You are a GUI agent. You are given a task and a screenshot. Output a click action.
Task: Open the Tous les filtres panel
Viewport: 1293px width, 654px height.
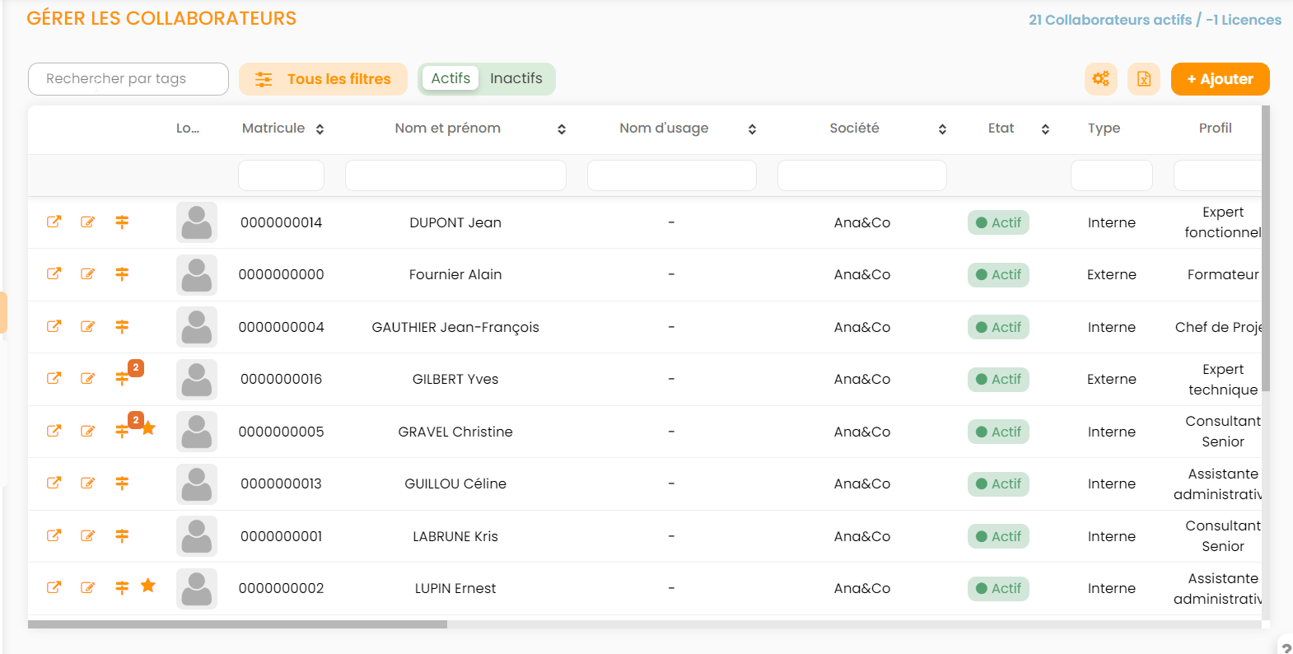[323, 79]
